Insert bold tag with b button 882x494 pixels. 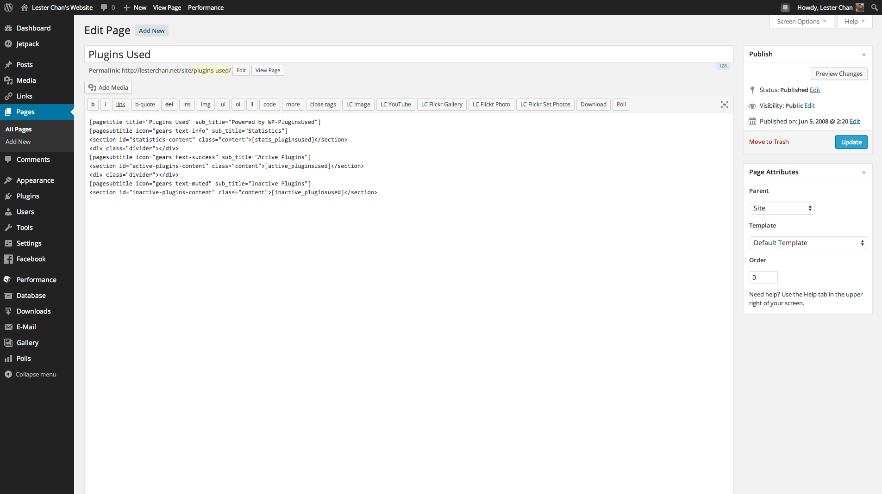pyautogui.click(x=93, y=105)
